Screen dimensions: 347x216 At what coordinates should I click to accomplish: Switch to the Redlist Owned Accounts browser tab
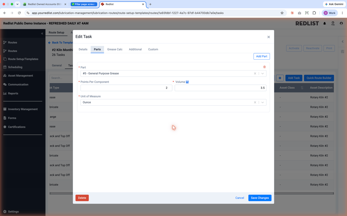pyautogui.click(x=45, y=4)
